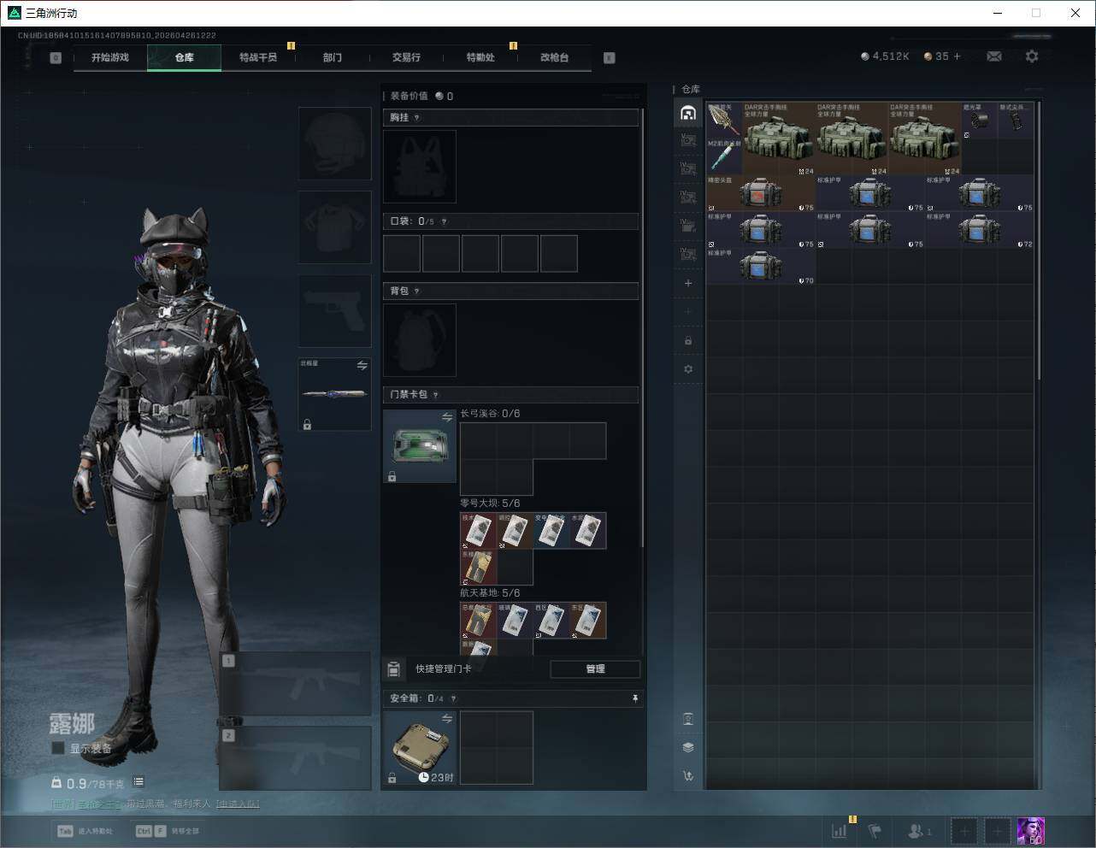Select the 仓库 tab

point(184,57)
